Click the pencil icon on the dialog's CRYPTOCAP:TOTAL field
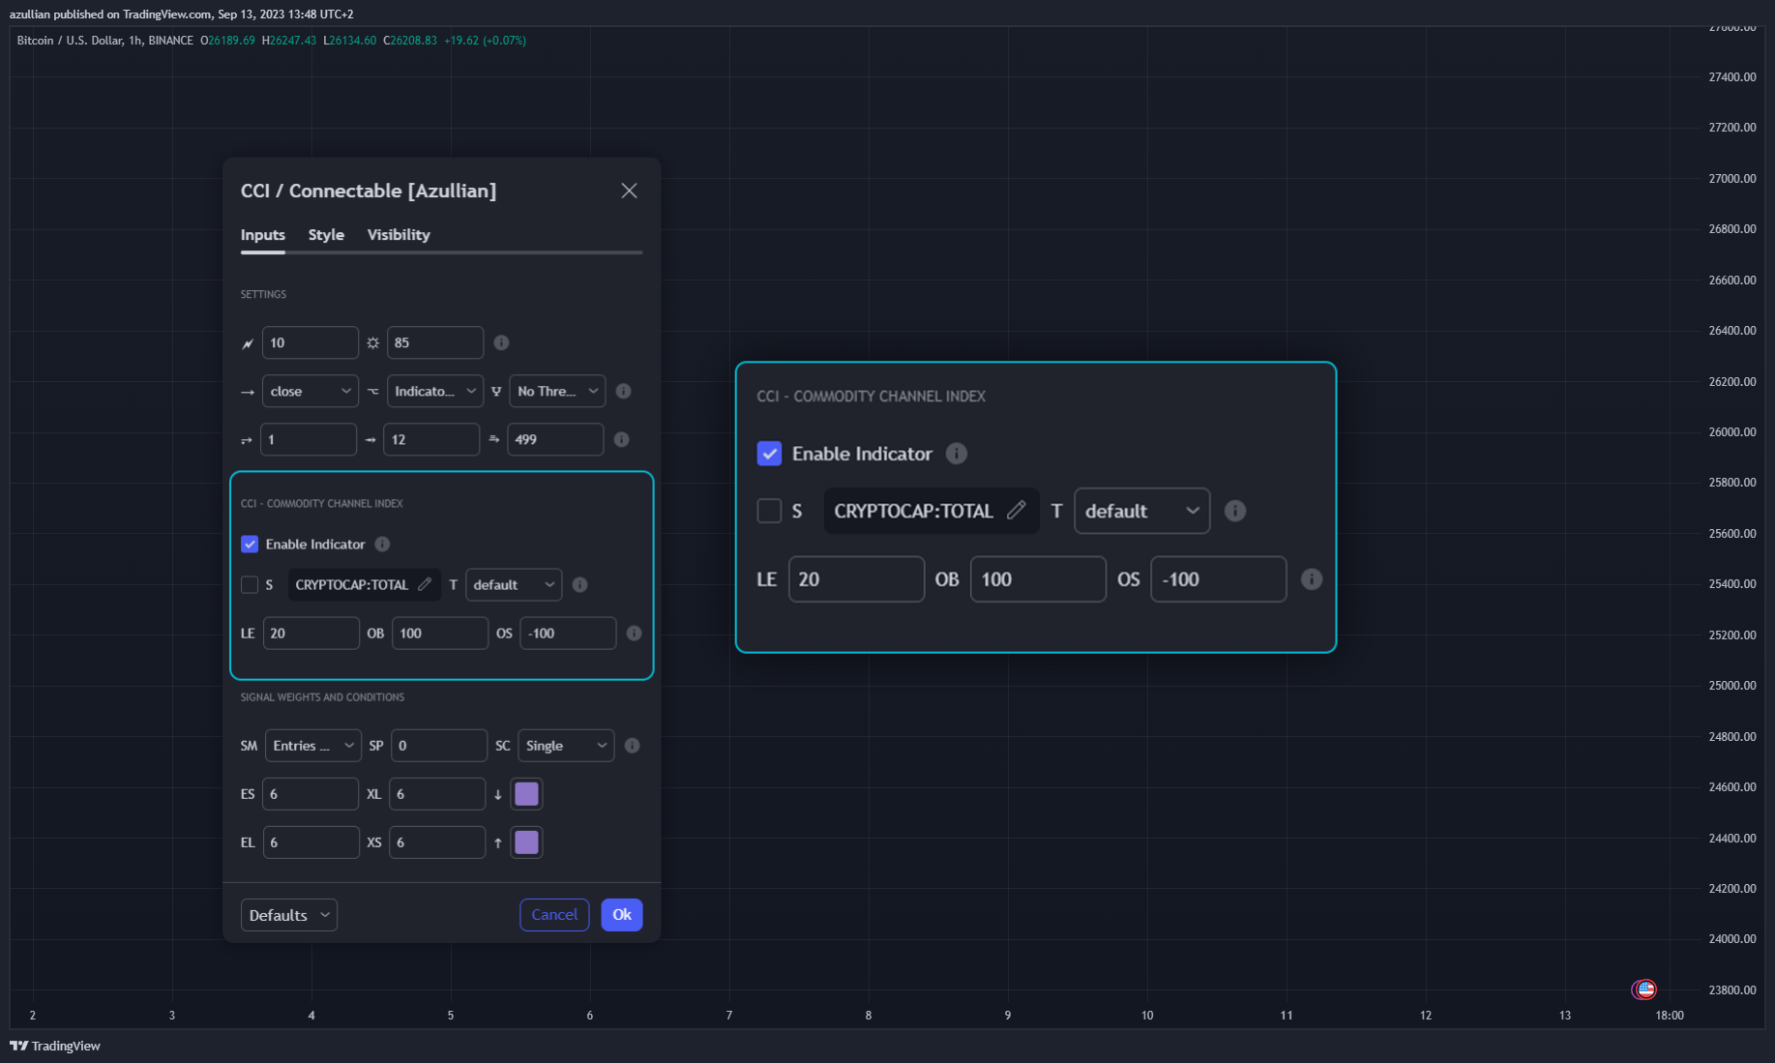Image resolution: width=1775 pixels, height=1063 pixels. tap(425, 584)
